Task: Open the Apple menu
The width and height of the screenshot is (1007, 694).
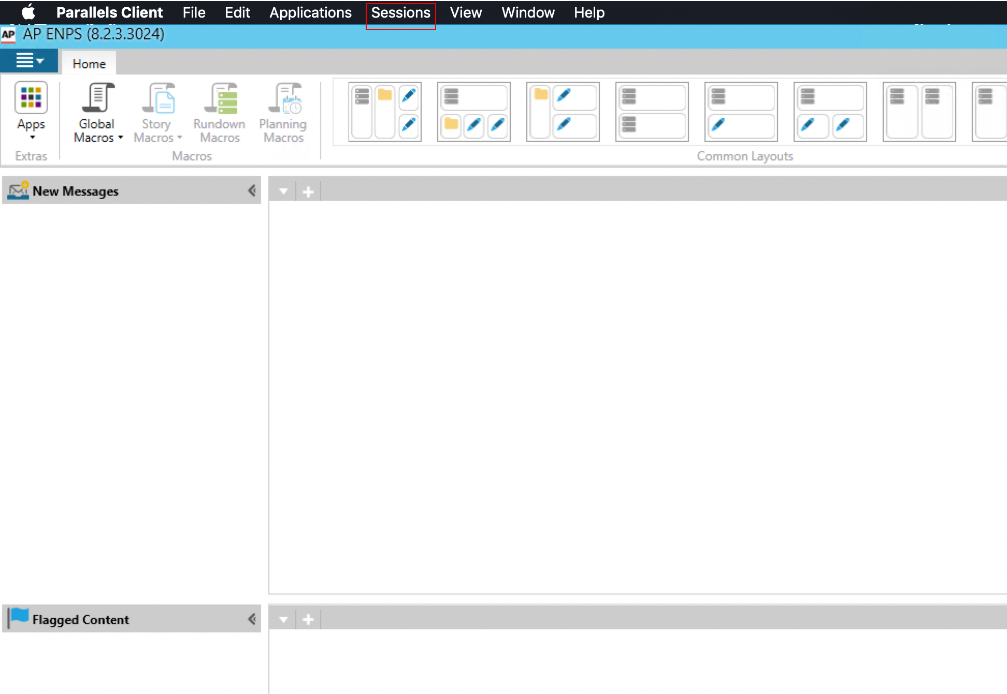Action: 28,12
